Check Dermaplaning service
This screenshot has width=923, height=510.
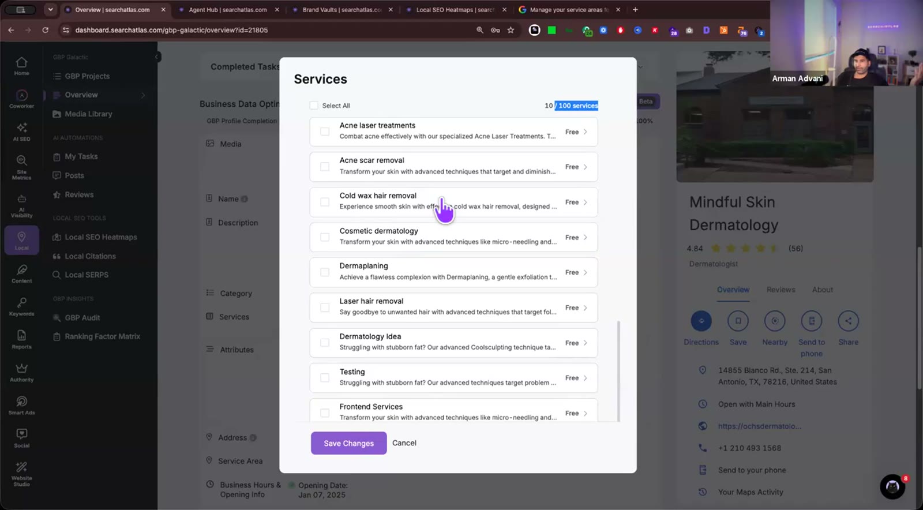point(325,272)
